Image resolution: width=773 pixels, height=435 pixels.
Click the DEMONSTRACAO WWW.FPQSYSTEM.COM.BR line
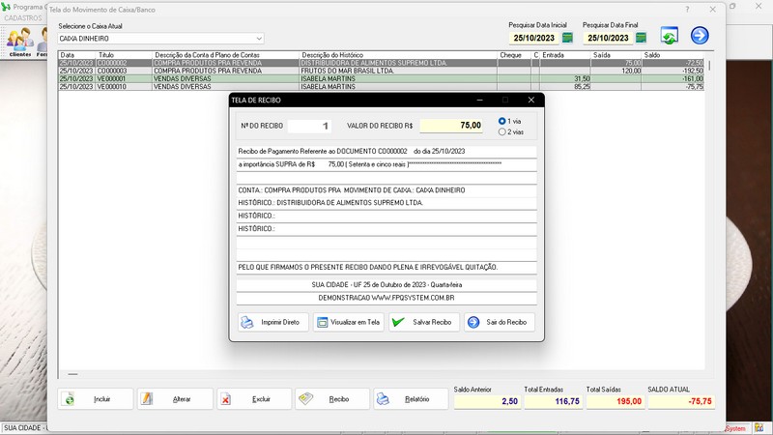[386, 298]
